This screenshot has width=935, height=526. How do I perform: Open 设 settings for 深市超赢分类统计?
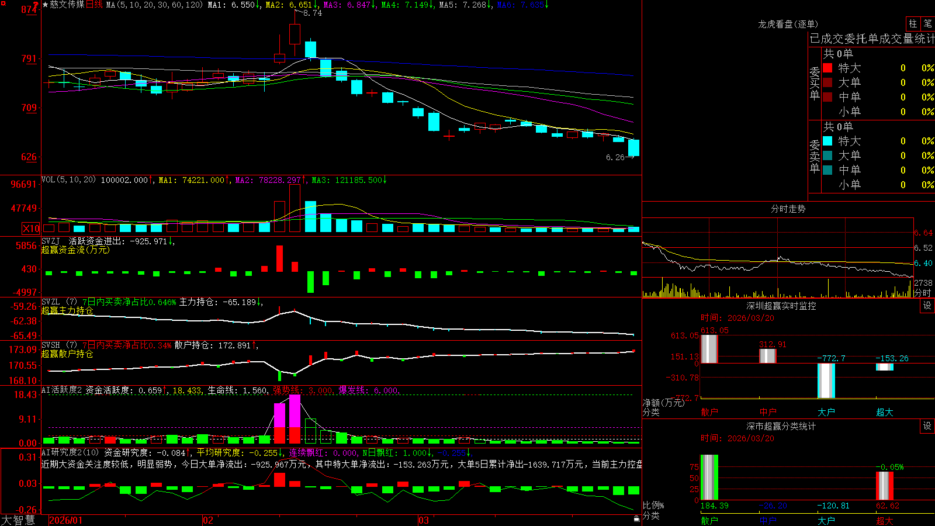coord(927,426)
